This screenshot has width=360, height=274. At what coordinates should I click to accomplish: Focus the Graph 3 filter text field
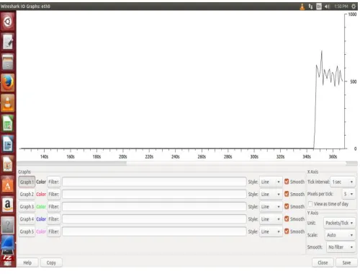154,207
